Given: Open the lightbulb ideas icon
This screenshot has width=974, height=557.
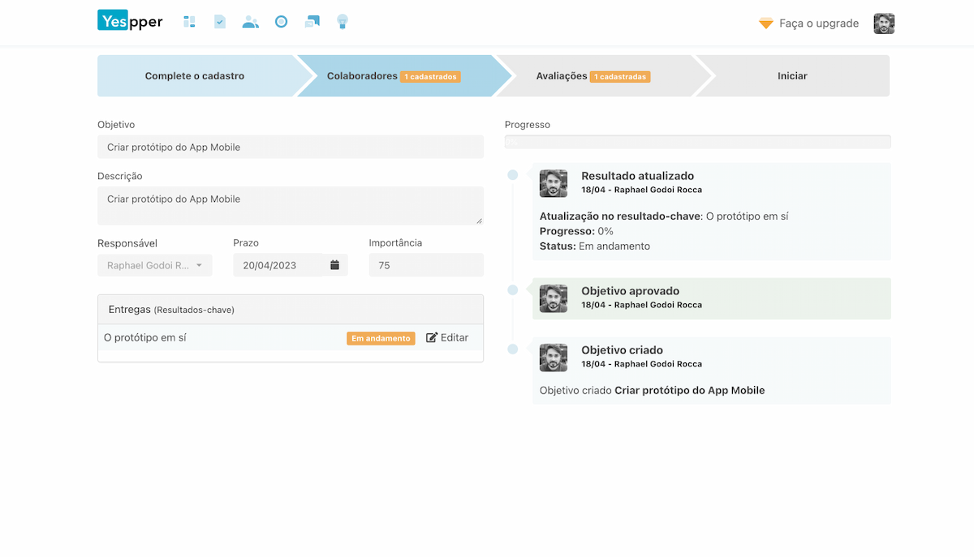Looking at the screenshot, I should pos(343,22).
